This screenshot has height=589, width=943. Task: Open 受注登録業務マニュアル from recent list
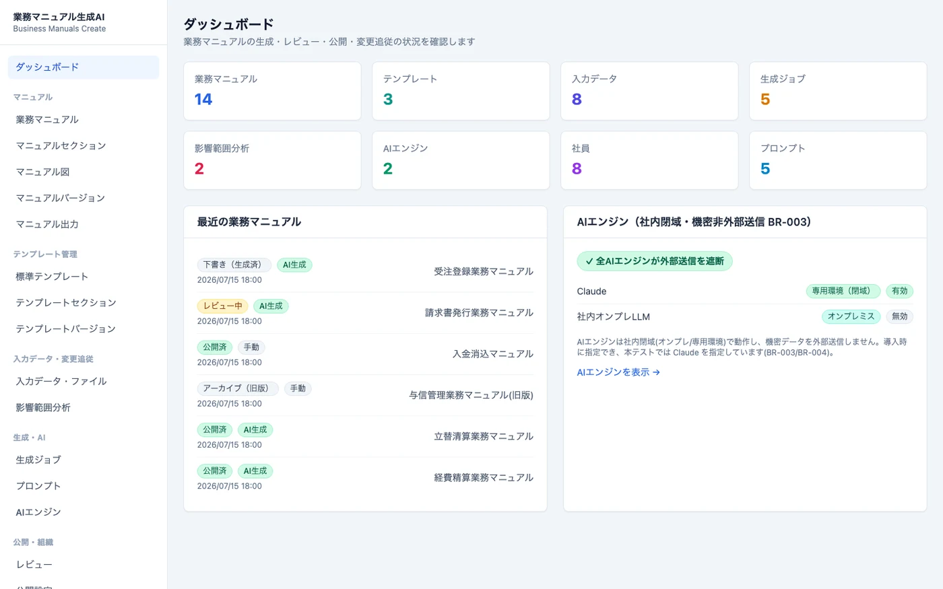tap(484, 272)
